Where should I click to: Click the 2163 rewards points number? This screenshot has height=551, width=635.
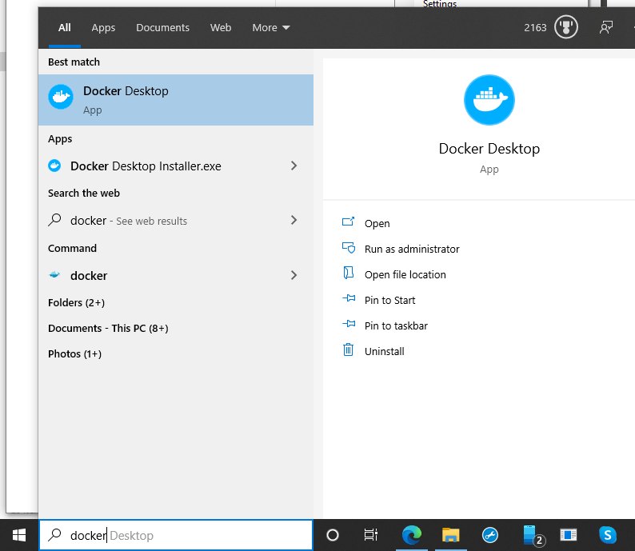click(535, 27)
